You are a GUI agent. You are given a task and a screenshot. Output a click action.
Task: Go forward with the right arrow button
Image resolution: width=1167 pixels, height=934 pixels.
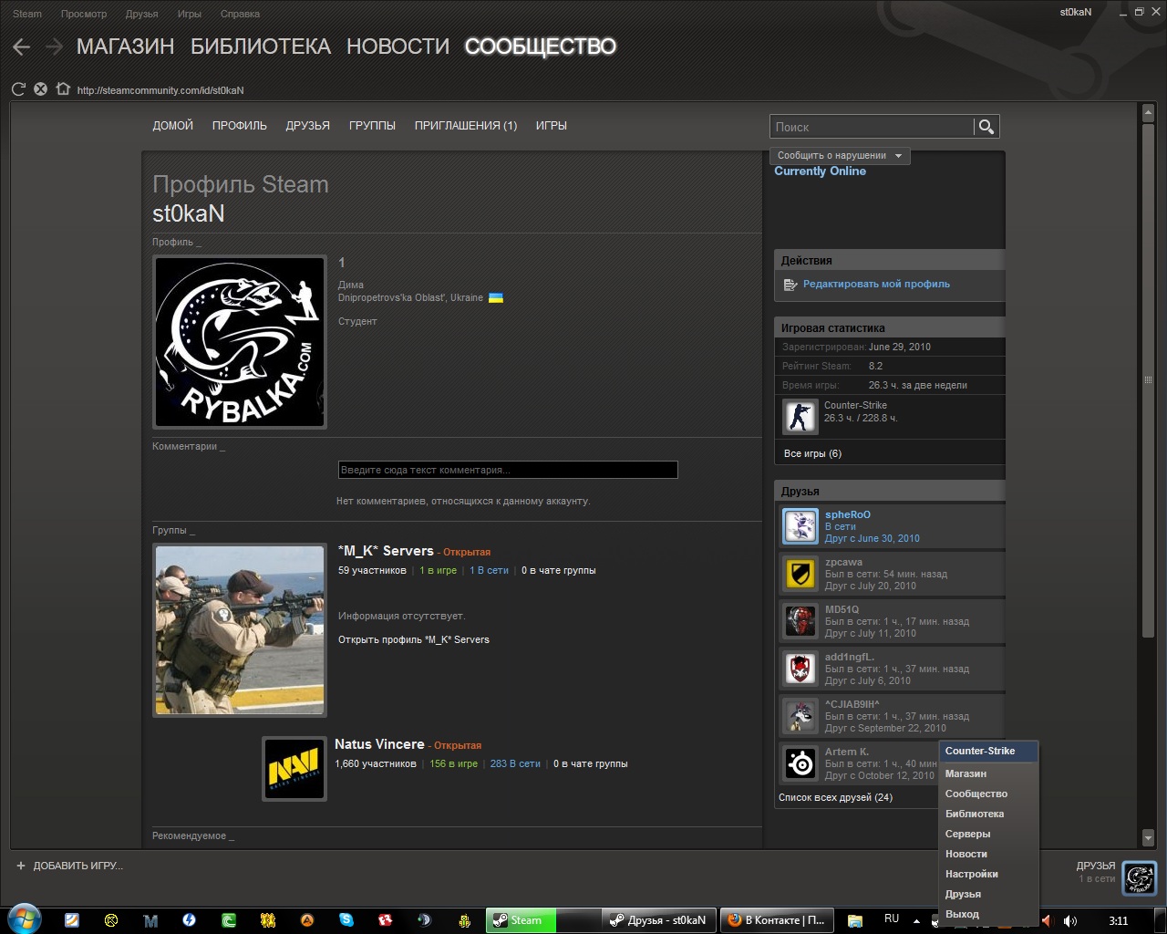coord(54,47)
